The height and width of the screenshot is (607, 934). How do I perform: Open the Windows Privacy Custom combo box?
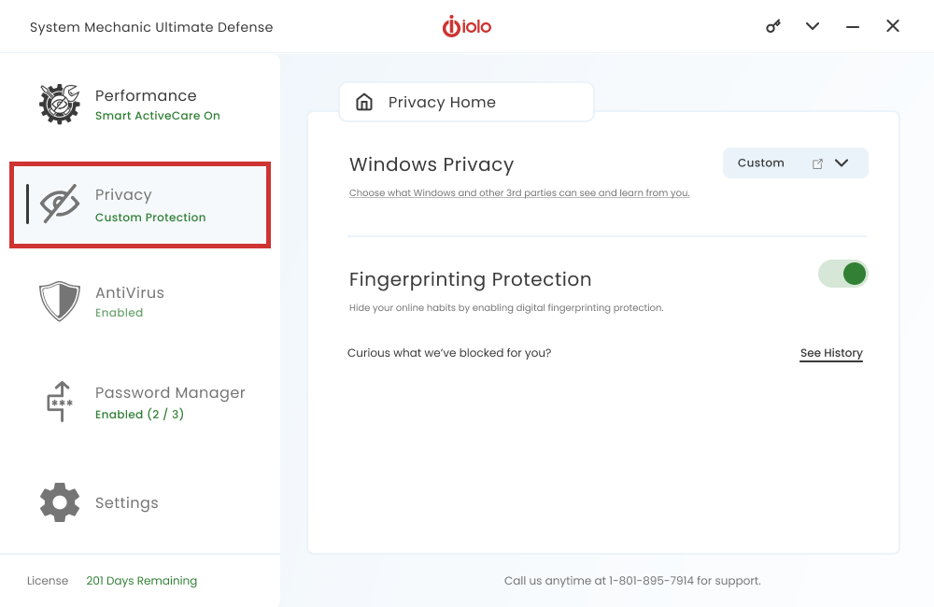761,163
